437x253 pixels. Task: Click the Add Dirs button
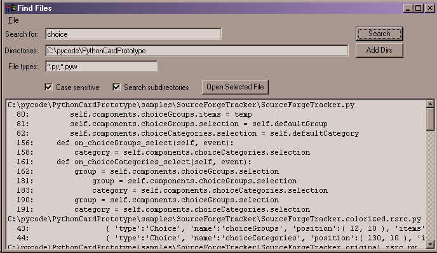coord(379,50)
